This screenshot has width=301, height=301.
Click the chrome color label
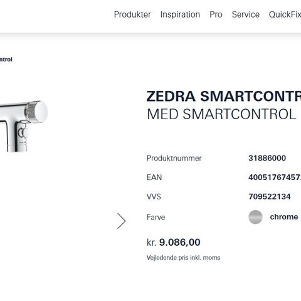284,217
